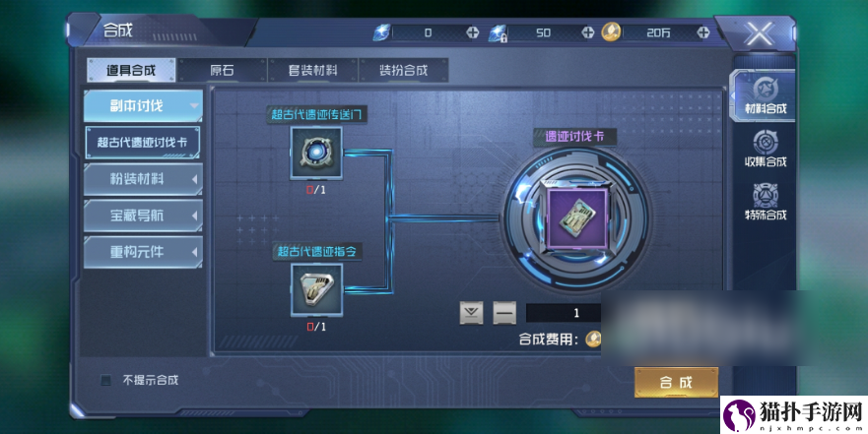Click the quantity field showing 1
The height and width of the screenshot is (434, 868).
click(564, 313)
